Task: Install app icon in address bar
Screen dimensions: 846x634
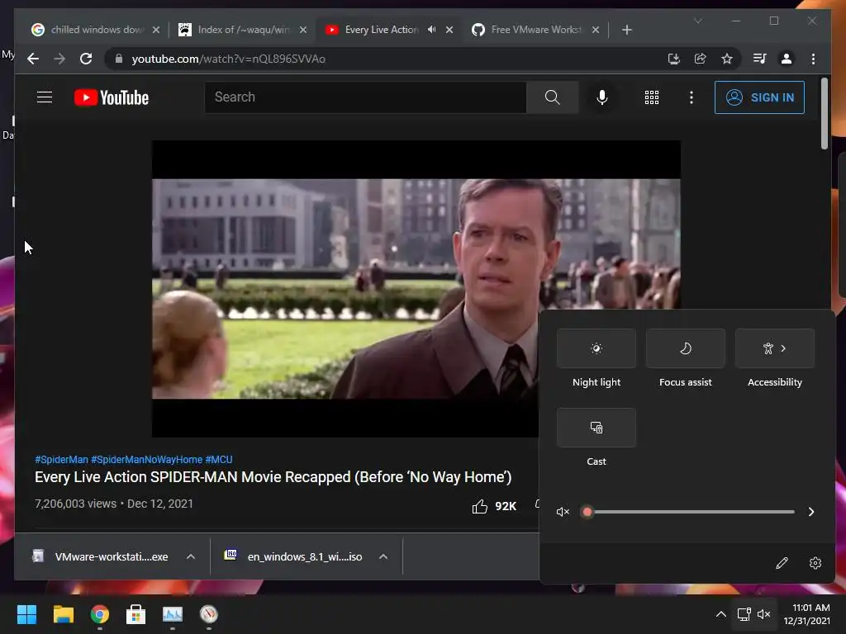Action: pos(674,59)
